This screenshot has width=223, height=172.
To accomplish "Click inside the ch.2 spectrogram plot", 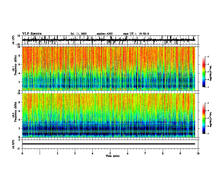I will click(109, 115).
